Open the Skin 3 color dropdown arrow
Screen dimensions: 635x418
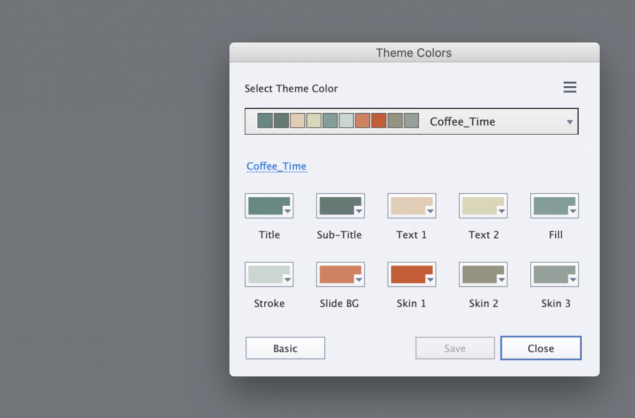pyautogui.click(x=572, y=280)
